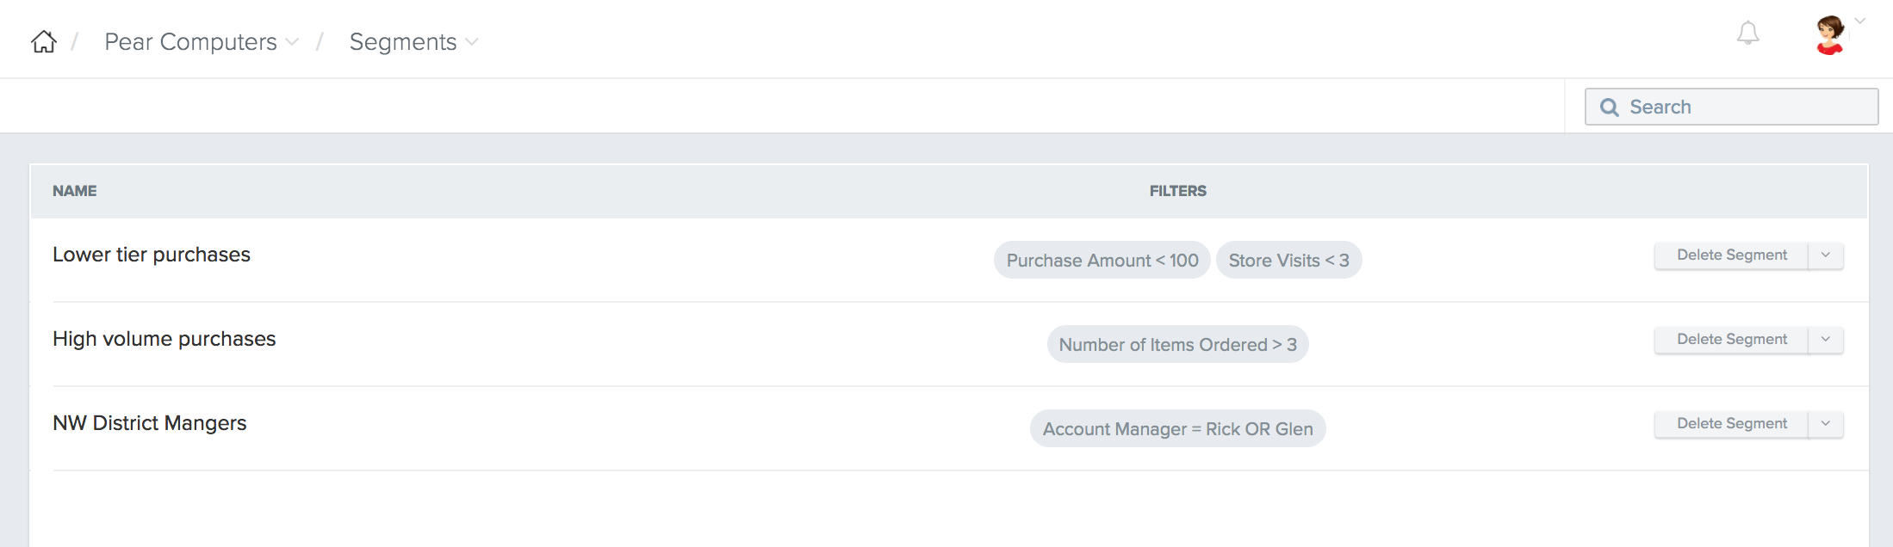This screenshot has width=1893, height=547.
Task: Click the search magnifier icon
Action: pyautogui.click(x=1609, y=108)
